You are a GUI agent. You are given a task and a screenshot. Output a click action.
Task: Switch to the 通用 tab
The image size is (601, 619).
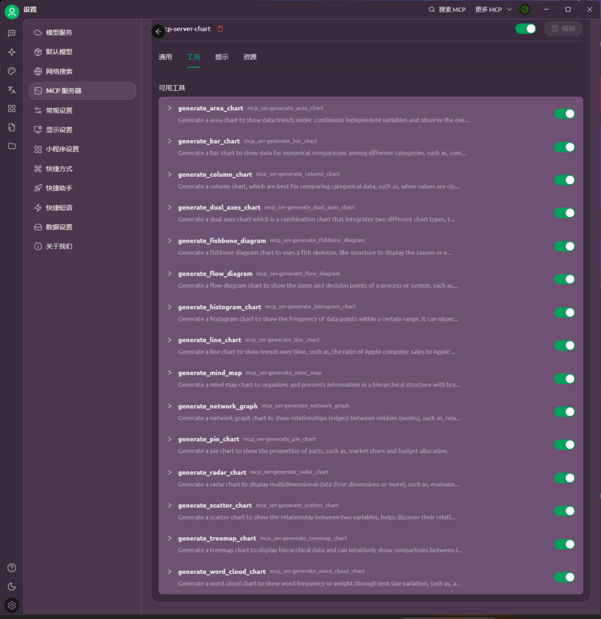[x=165, y=57]
